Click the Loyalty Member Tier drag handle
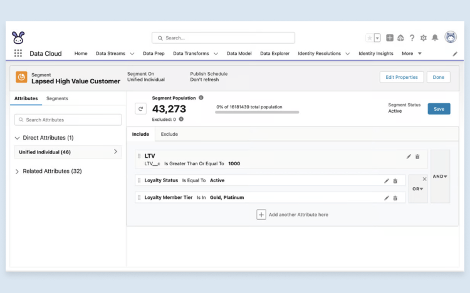This screenshot has width=470, height=293. [139, 197]
